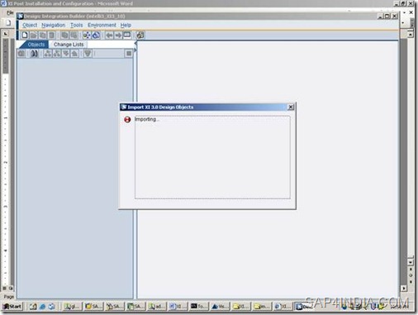Open the Environment menu
This screenshot has height=315, width=418.
102,25
